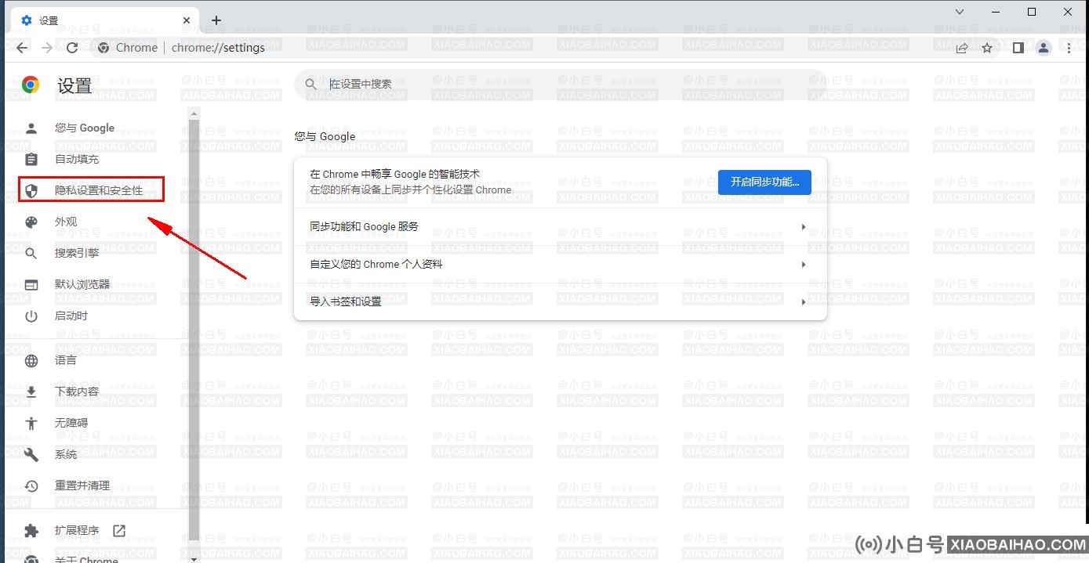Screen dimensions: 1089x563
Task: Click the Chrome logo beside 设置 title
Action: (x=31, y=85)
